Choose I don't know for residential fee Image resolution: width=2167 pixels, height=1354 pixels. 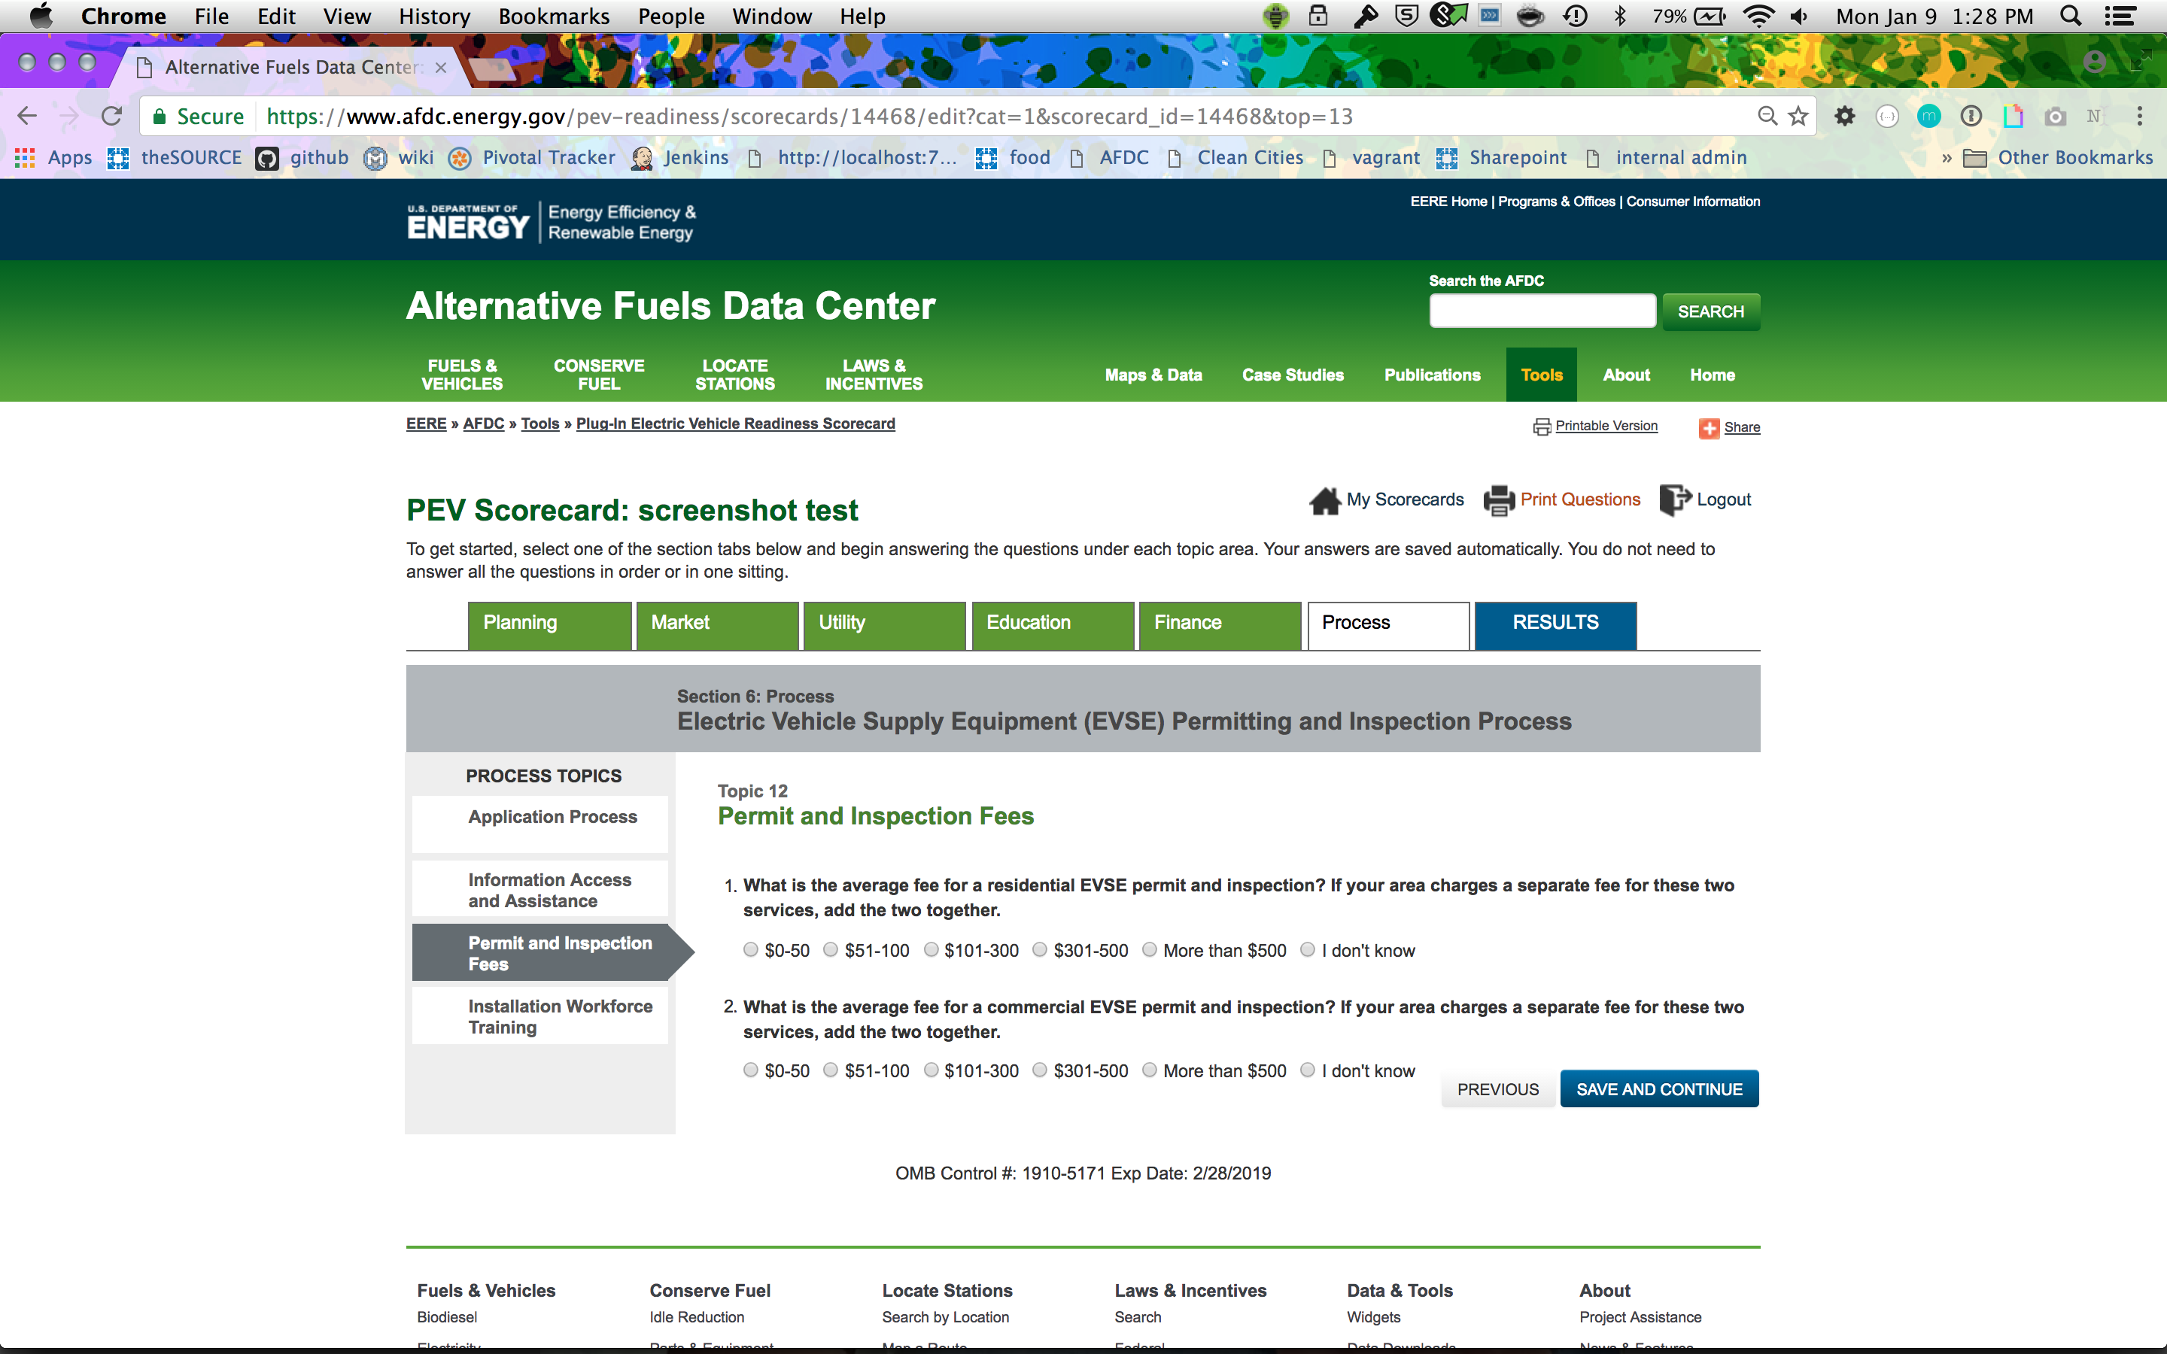click(x=1308, y=950)
